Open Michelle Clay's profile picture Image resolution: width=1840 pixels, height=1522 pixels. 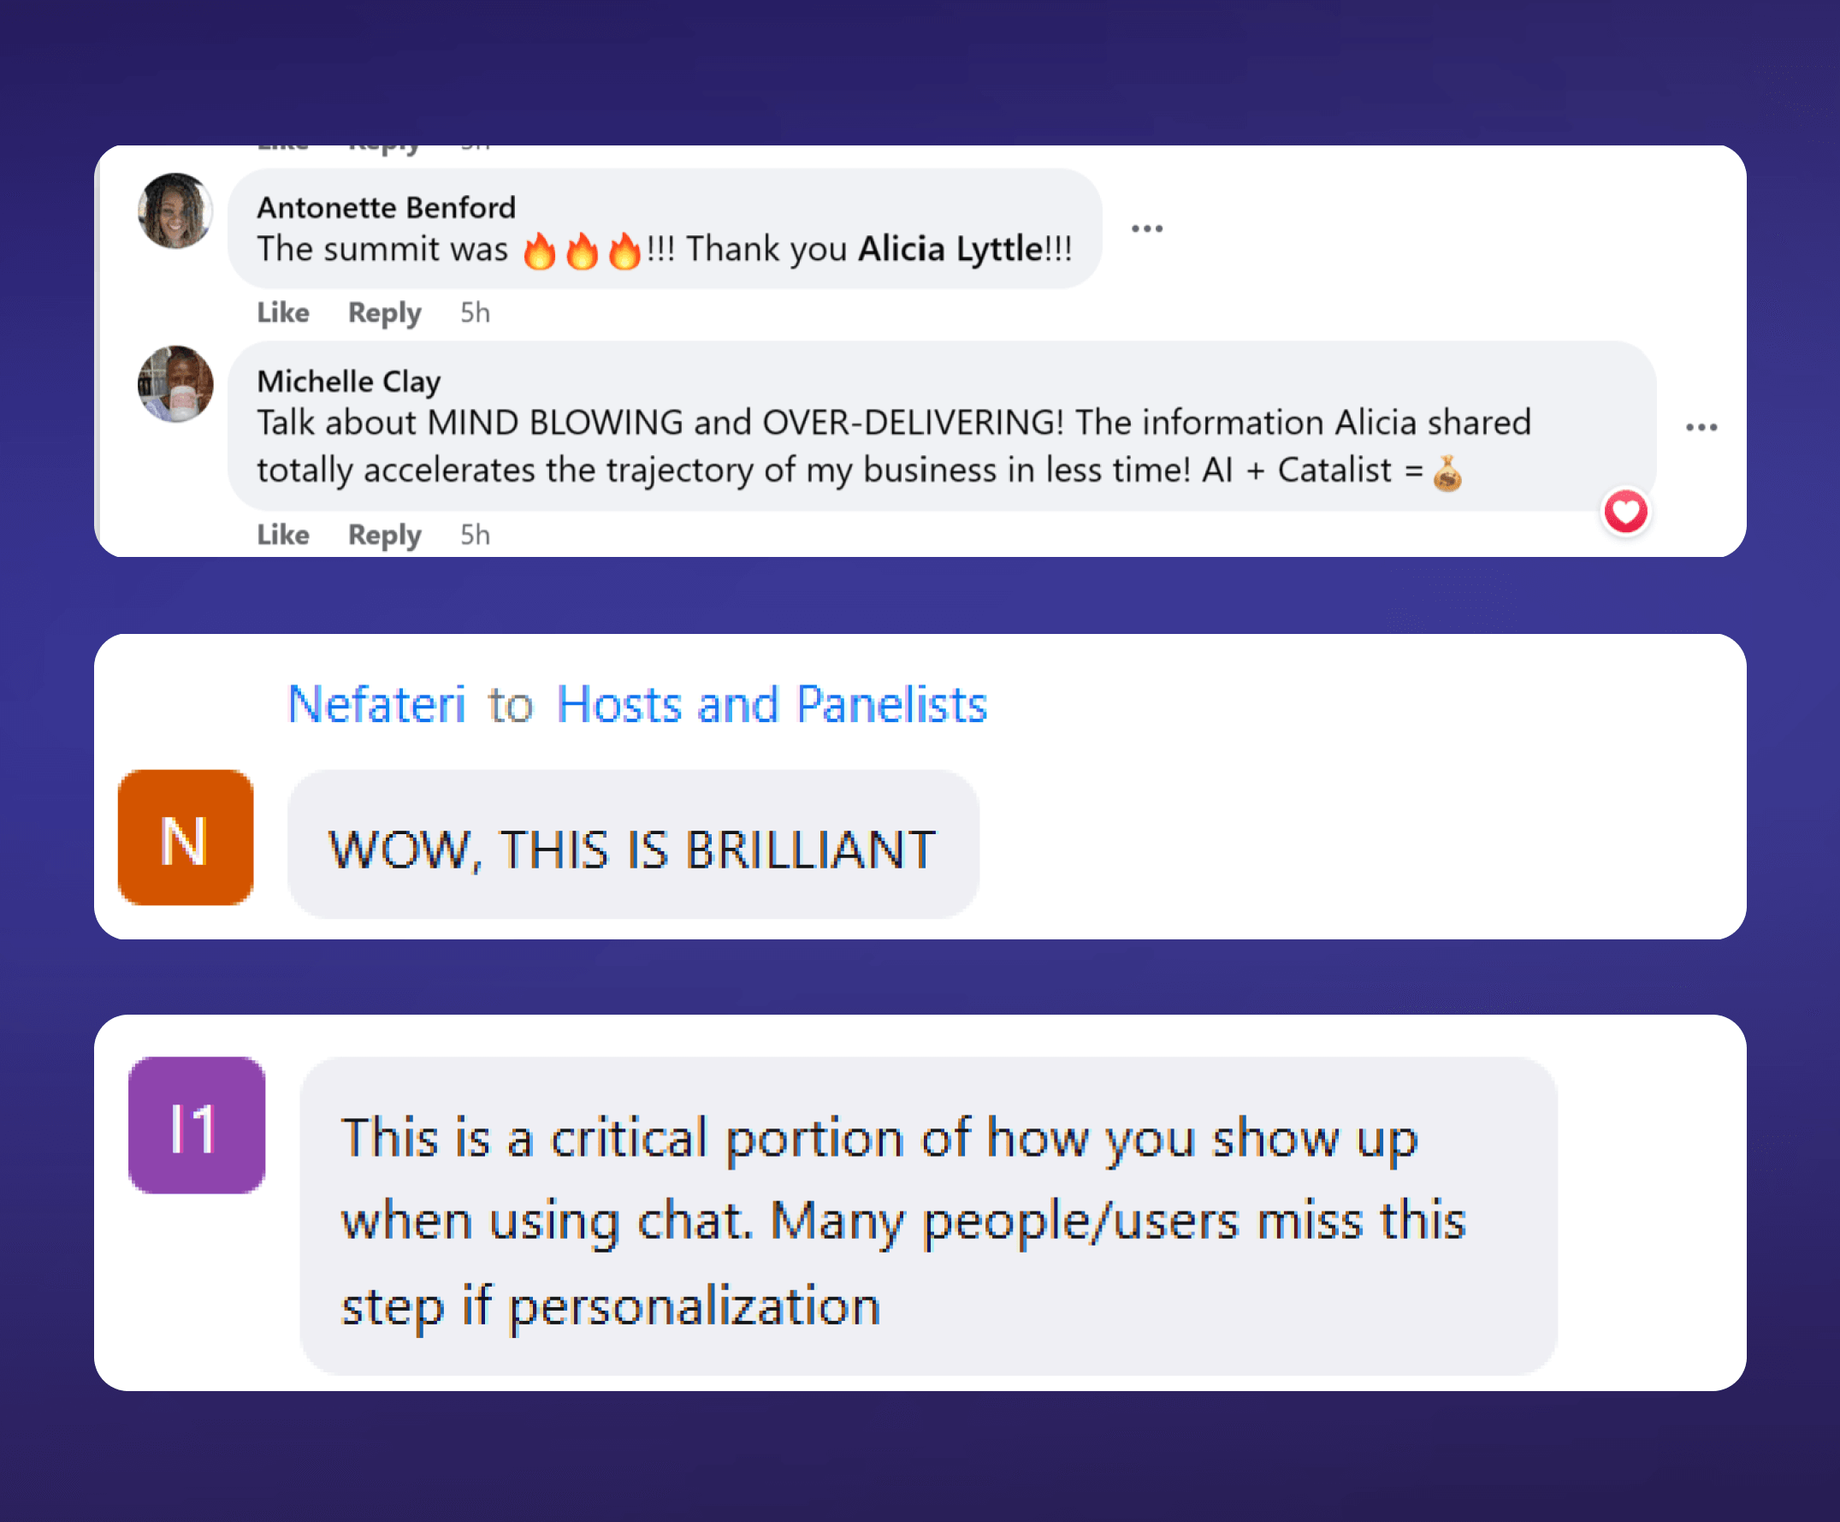175,384
